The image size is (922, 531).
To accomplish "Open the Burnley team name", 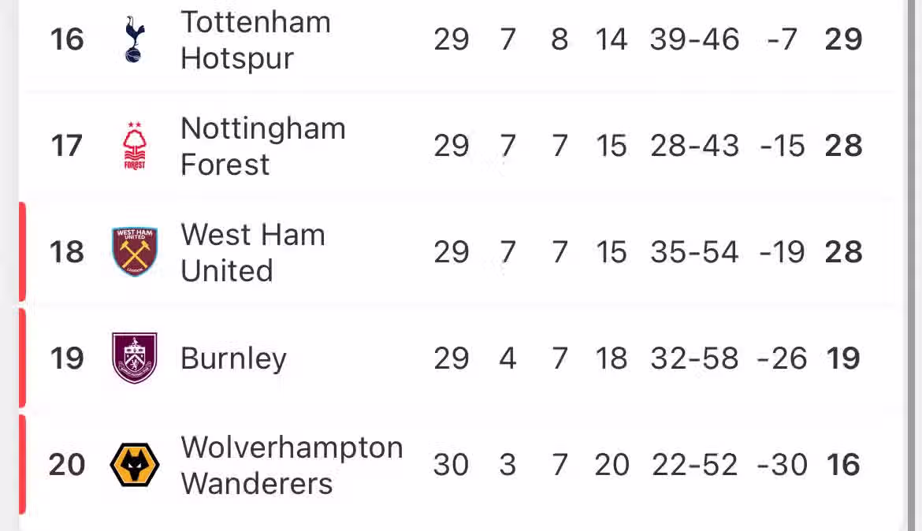I will tap(233, 358).
